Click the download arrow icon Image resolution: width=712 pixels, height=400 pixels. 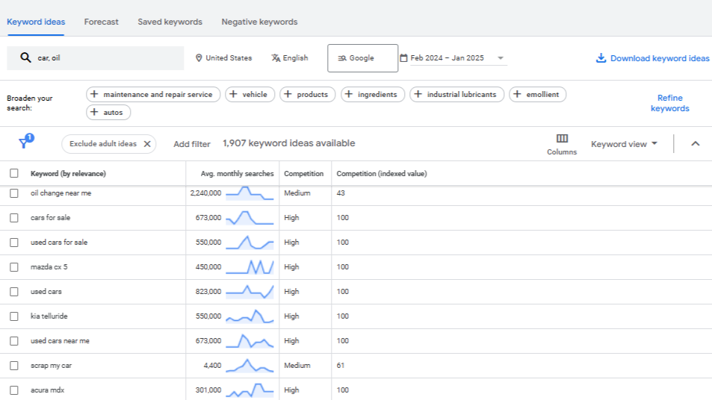[x=601, y=58]
